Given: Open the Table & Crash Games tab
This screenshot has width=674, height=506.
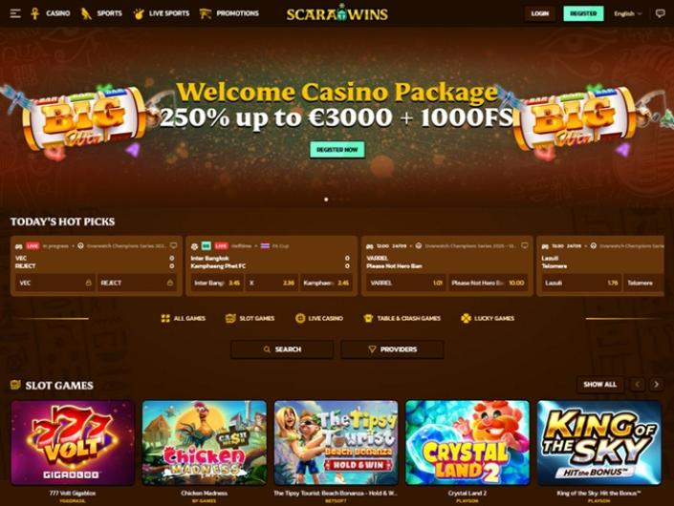Looking at the screenshot, I should click(x=402, y=318).
